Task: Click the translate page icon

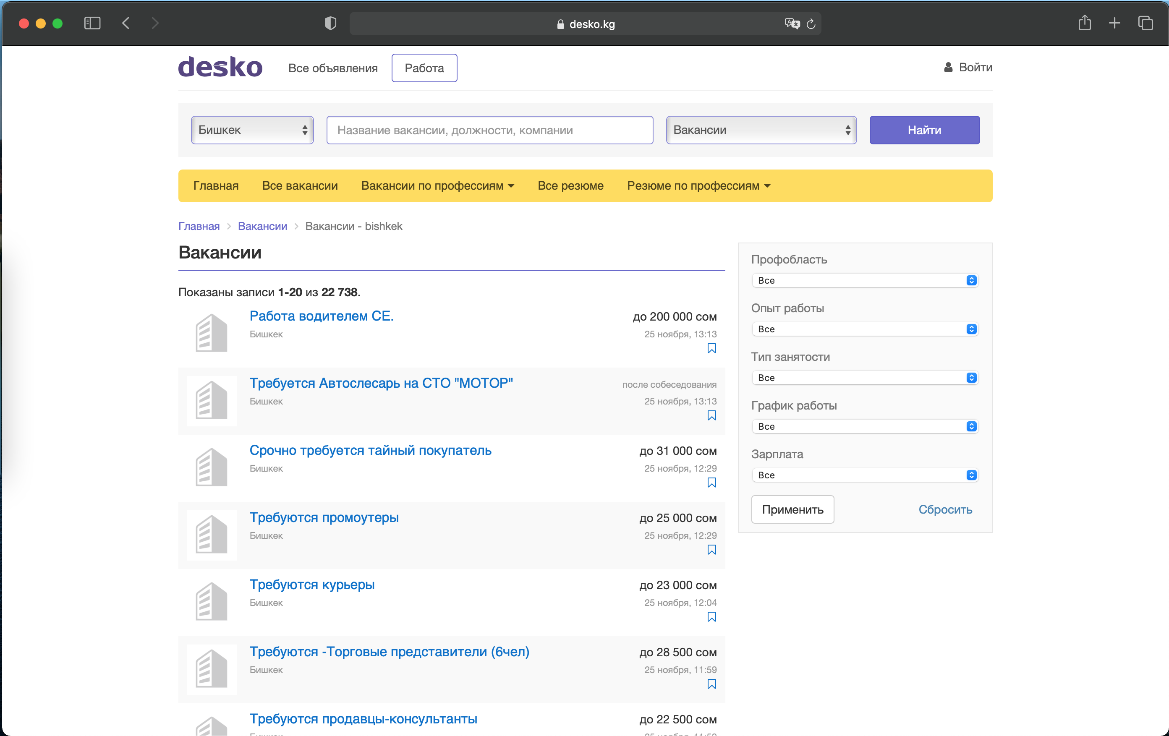Action: [792, 24]
